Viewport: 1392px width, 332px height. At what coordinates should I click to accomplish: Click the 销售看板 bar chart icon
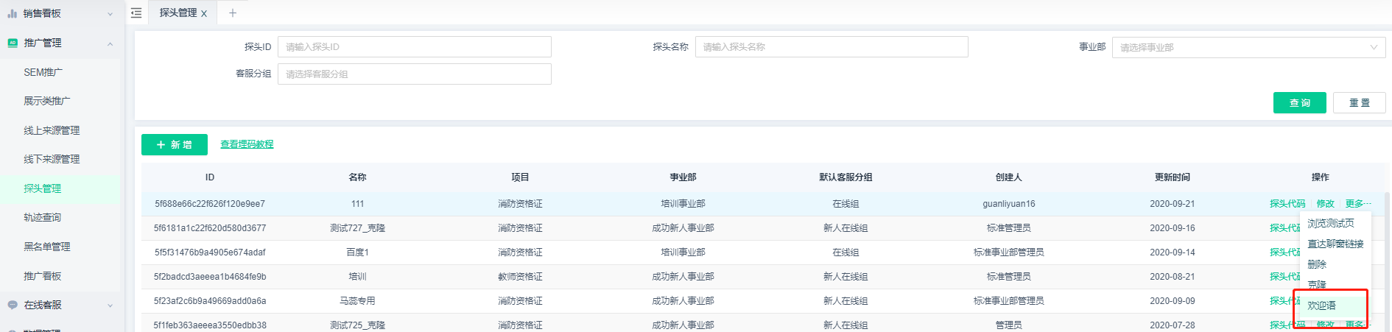click(12, 13)
